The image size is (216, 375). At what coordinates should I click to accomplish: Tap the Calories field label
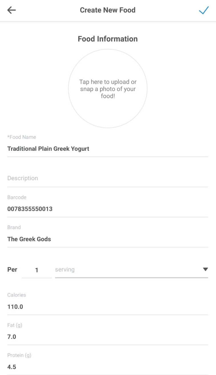click(17, 295)
